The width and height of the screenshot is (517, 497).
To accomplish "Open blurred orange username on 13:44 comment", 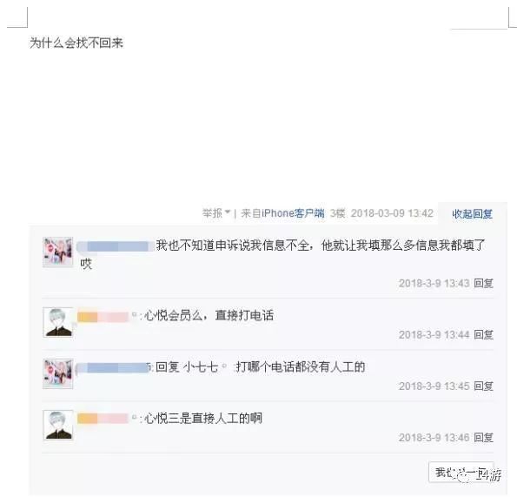I will pyautogui.click(x=103, y=317).
